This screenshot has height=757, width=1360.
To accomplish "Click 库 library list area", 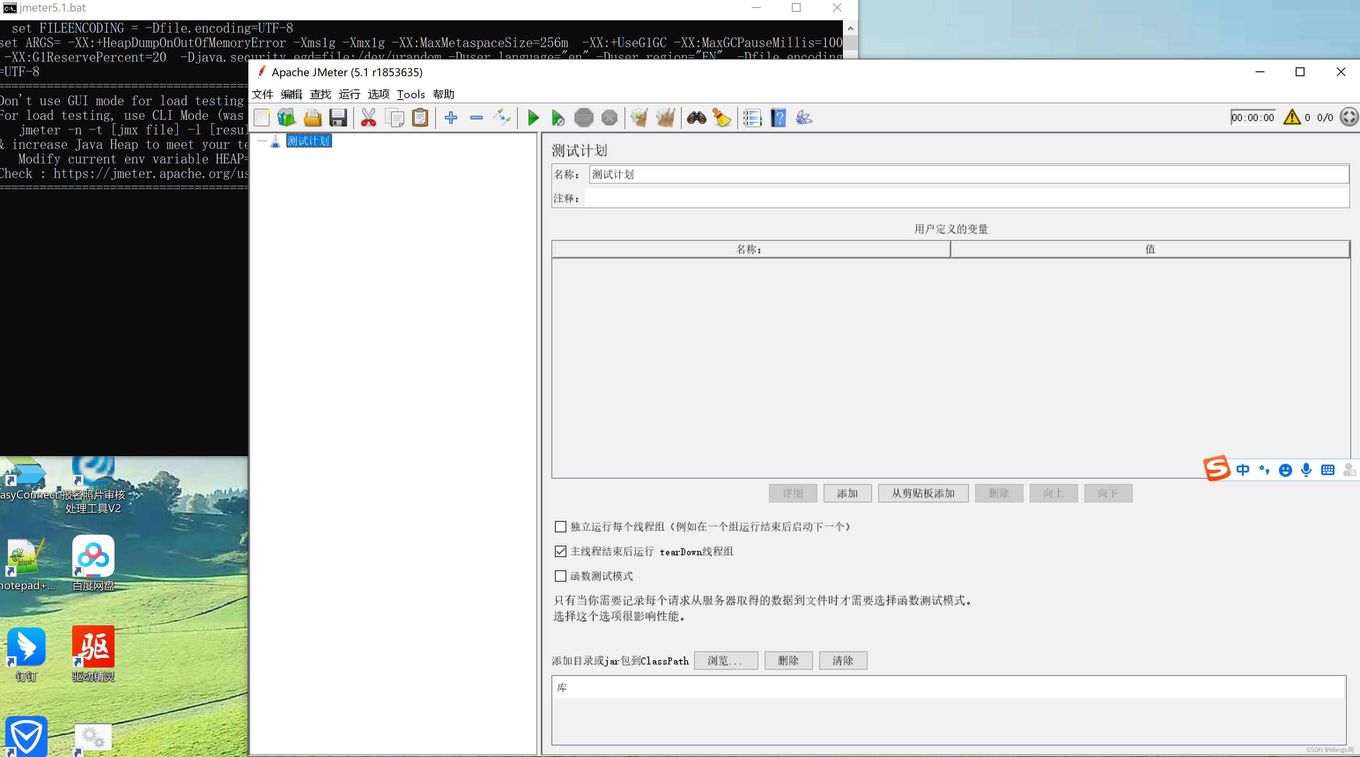I will coord(948,710).
